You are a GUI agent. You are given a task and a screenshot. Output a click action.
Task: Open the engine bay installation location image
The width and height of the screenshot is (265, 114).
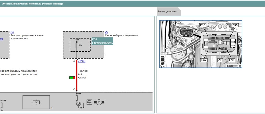pos(201,44)
